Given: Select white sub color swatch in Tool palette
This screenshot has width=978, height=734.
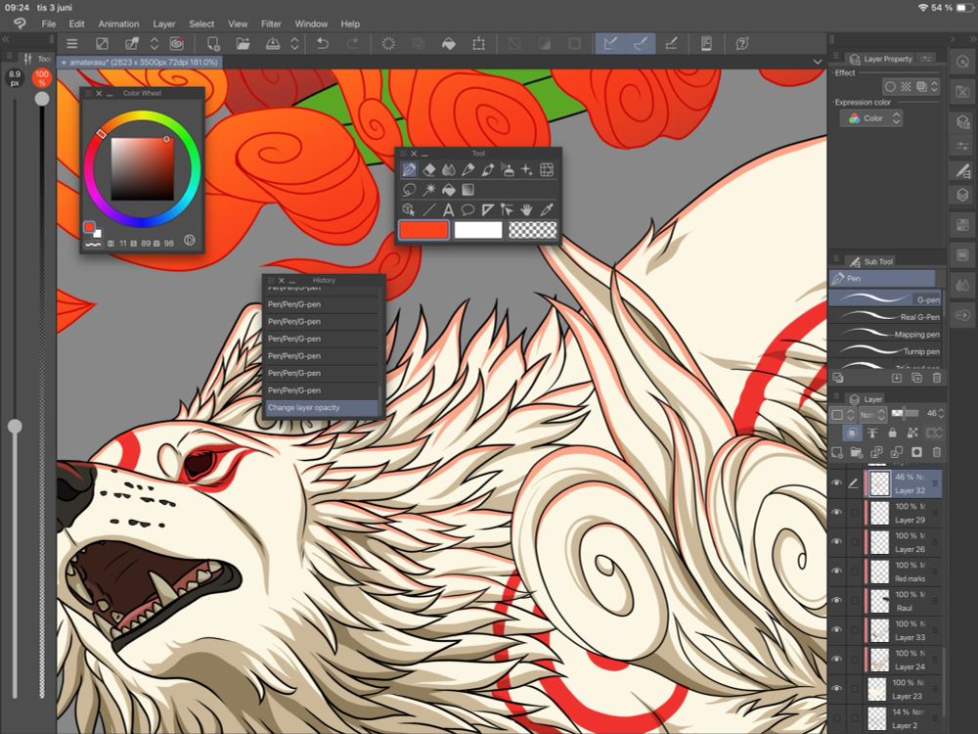Looking at the screenshot, I should pos(478,230).
